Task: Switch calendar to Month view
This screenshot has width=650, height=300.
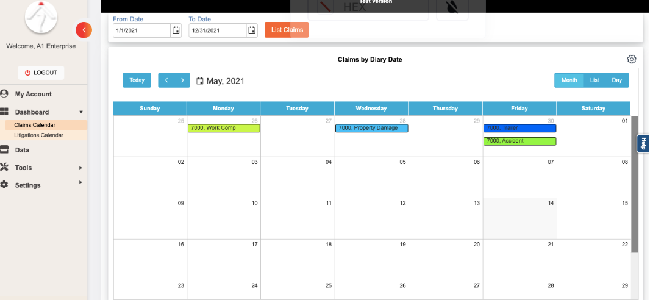Action: [x=569, y=80]
